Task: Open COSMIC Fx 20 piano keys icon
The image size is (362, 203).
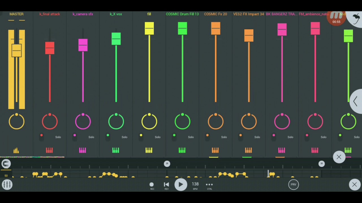Action: point(215,150)
